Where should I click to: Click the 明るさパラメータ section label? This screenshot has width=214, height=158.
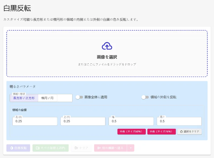[23, 86]
